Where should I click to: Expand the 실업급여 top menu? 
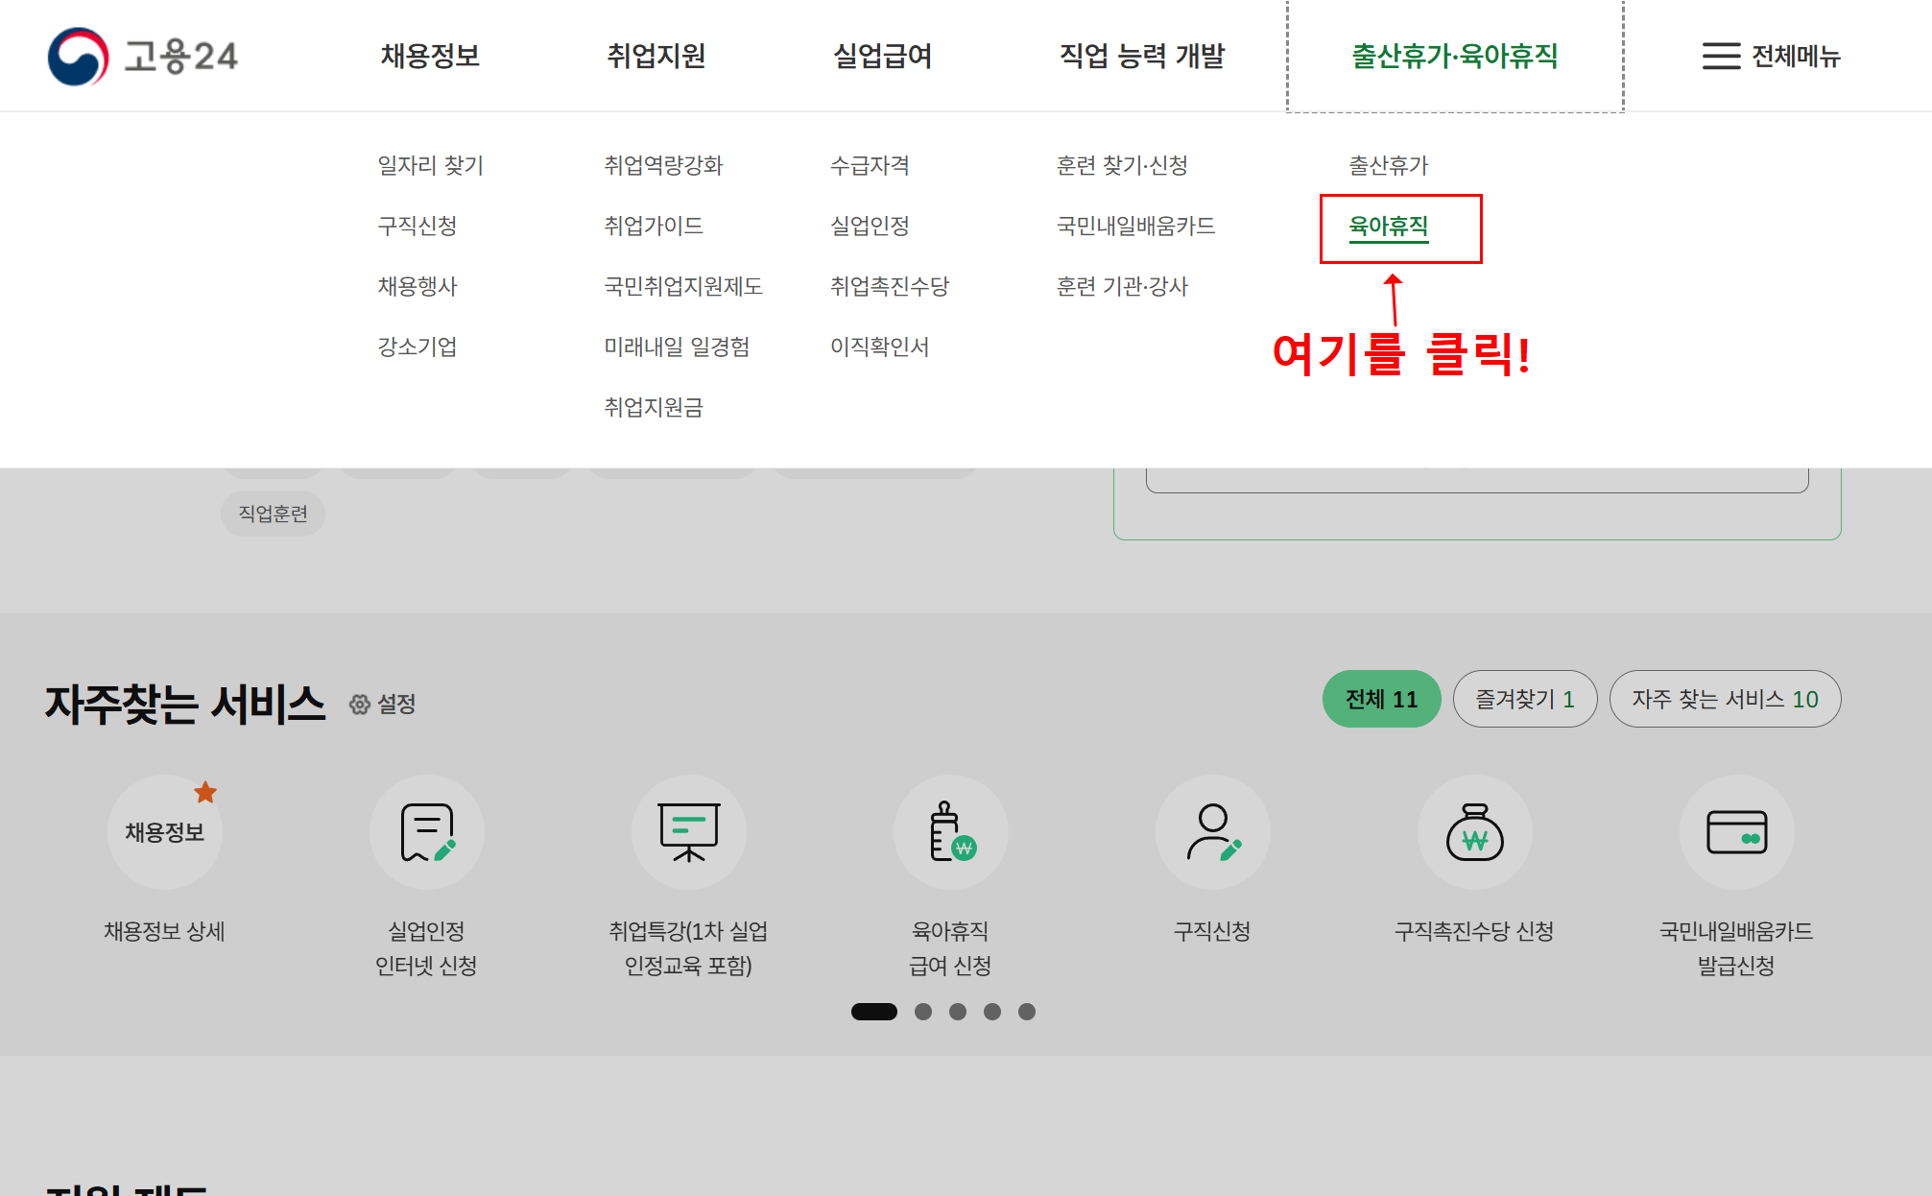pyautogui.click(x=882, y=57)
